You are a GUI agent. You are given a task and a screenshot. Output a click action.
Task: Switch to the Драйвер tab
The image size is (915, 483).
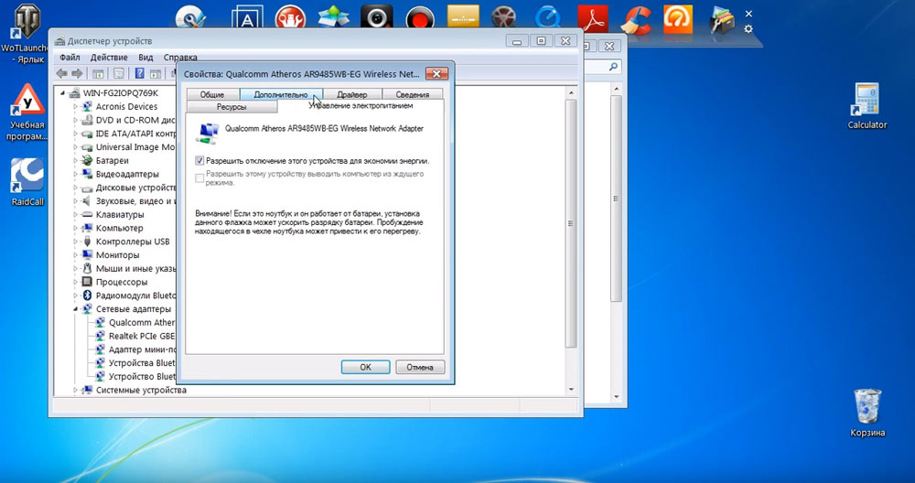click(x=352, y=94)
